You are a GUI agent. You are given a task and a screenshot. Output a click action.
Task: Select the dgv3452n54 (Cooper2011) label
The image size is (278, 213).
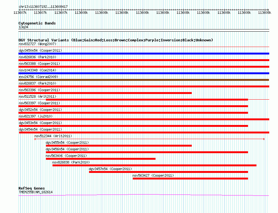point(40,110)
